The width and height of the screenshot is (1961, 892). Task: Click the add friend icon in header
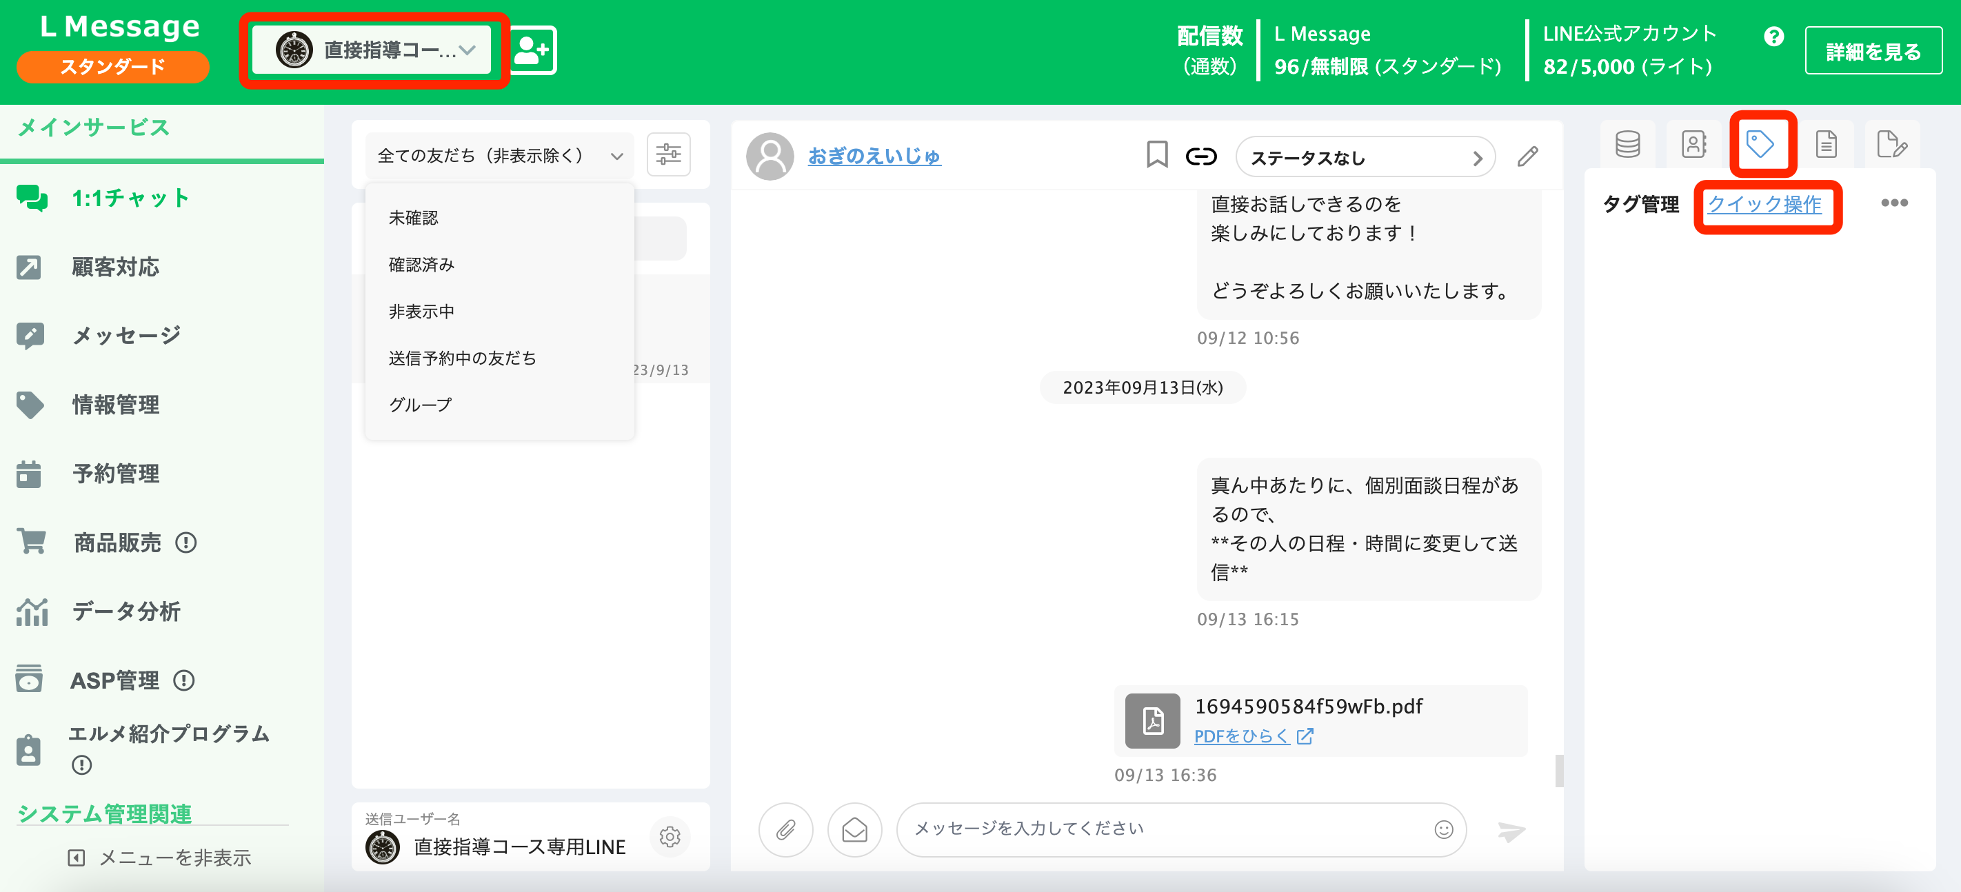pyautogui.click(x=533, y=50)
